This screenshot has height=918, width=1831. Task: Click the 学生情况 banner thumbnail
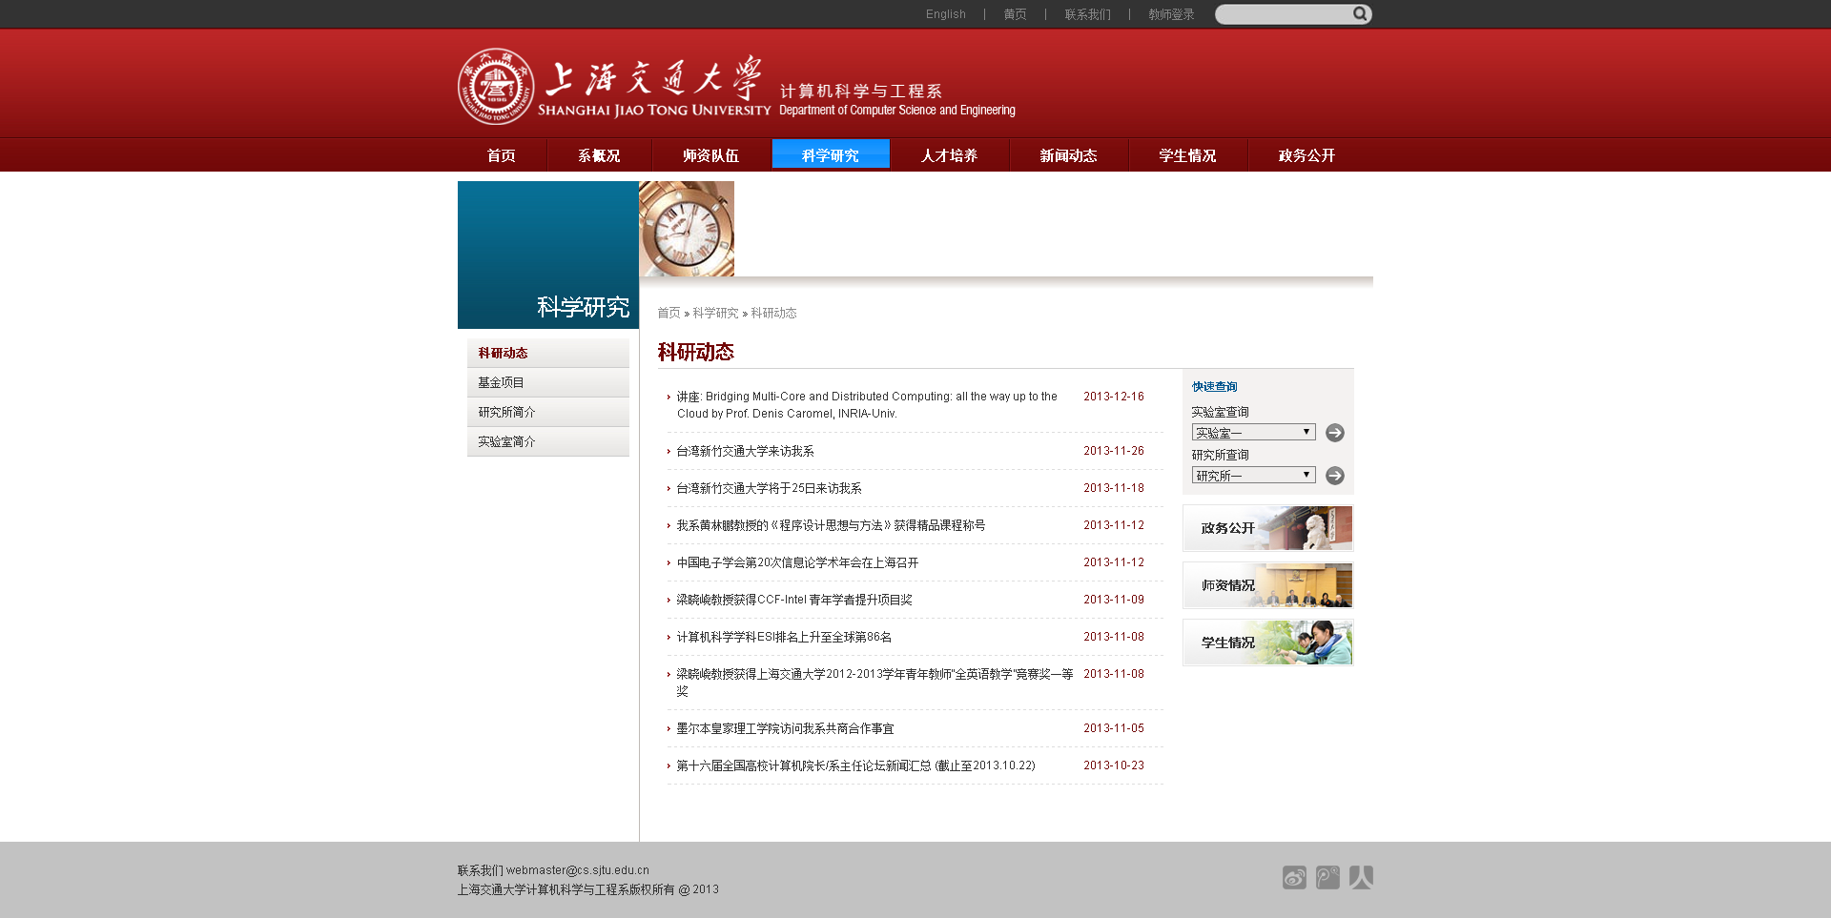tap(1267, 643)
